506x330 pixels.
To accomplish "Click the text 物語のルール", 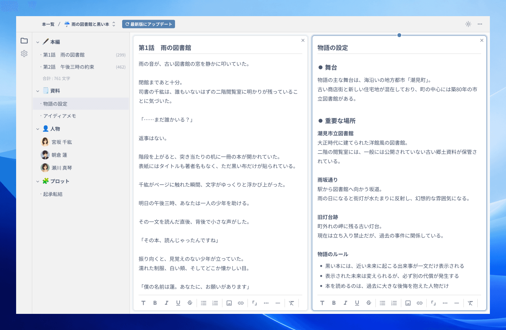I will click(x=333, y=254).
